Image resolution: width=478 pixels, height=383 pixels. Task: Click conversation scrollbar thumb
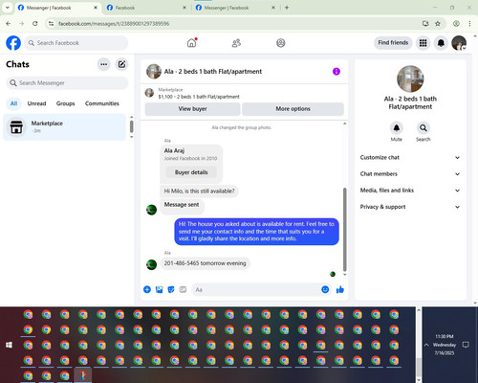tap(344, 229)
